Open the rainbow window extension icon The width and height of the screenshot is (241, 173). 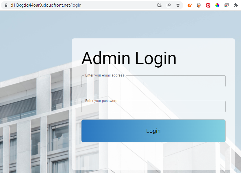click(x=227, y=5)
